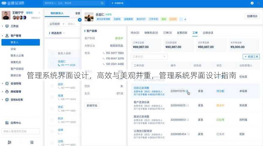Viewport: 263px width, 146px height.
Task: Click phone icon beside 130 2041 4488
Action: click(x=104, y=64)
